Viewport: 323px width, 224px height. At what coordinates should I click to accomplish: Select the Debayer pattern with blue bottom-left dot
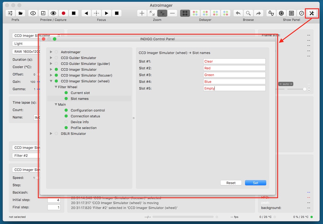[205, 14]
